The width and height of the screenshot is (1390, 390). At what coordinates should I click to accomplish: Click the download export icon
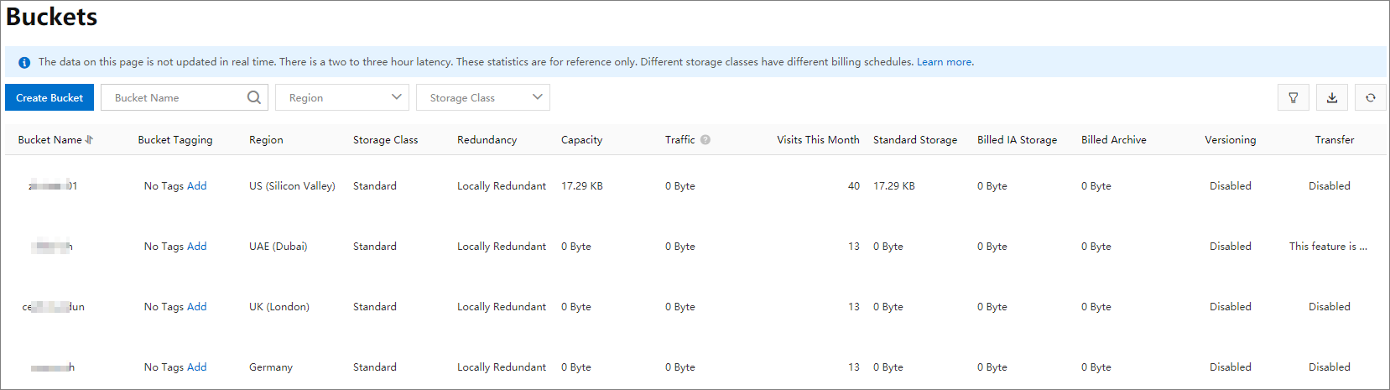(x=1332, y=98)
